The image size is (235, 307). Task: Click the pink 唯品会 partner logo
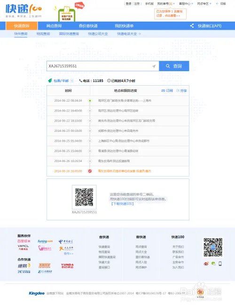tap(45, 249)
